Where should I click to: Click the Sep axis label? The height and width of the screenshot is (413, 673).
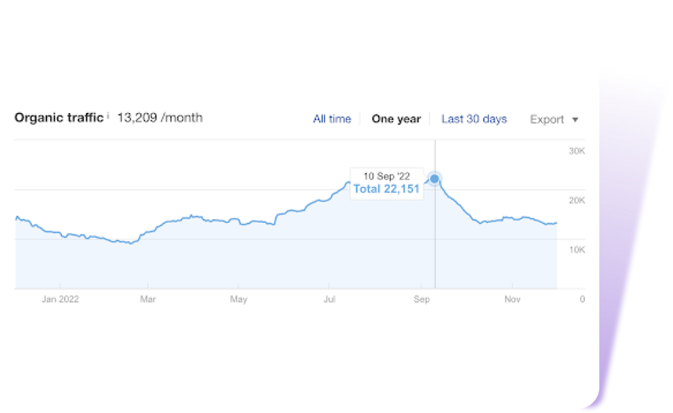[x=421, y=299]
